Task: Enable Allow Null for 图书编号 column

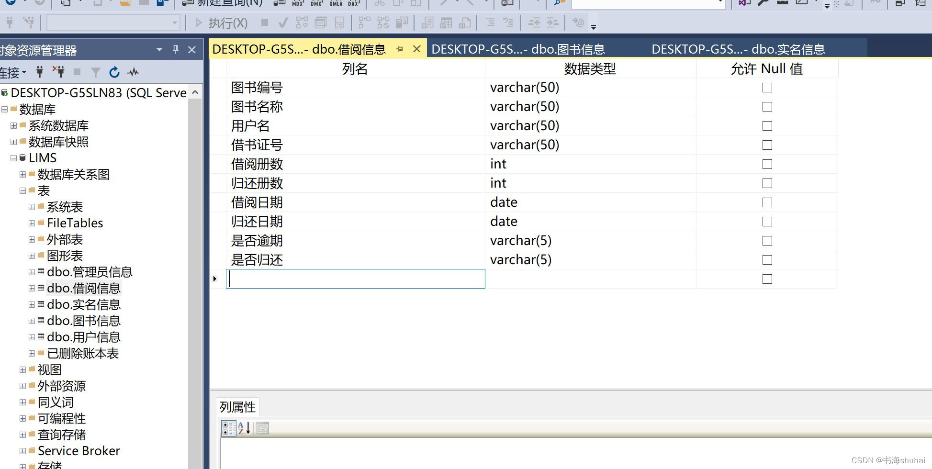Action: click(767, 87)
